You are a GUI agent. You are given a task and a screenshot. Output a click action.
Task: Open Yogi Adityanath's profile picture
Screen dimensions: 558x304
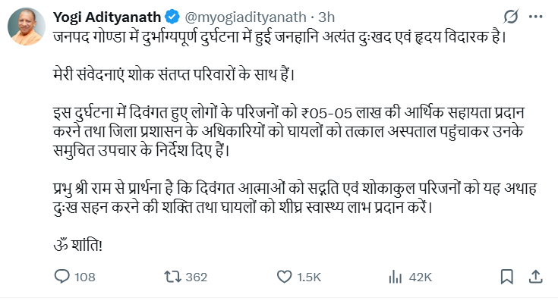(25, 27)
